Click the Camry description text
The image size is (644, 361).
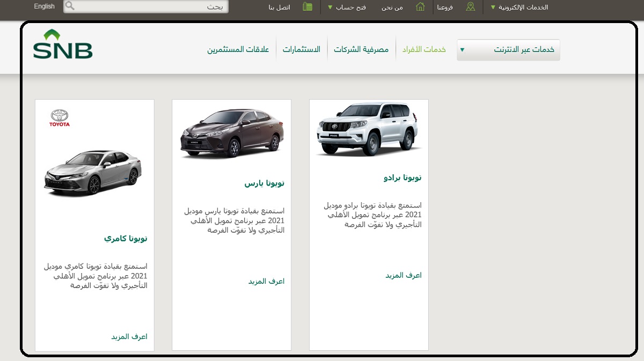point(96,276)
